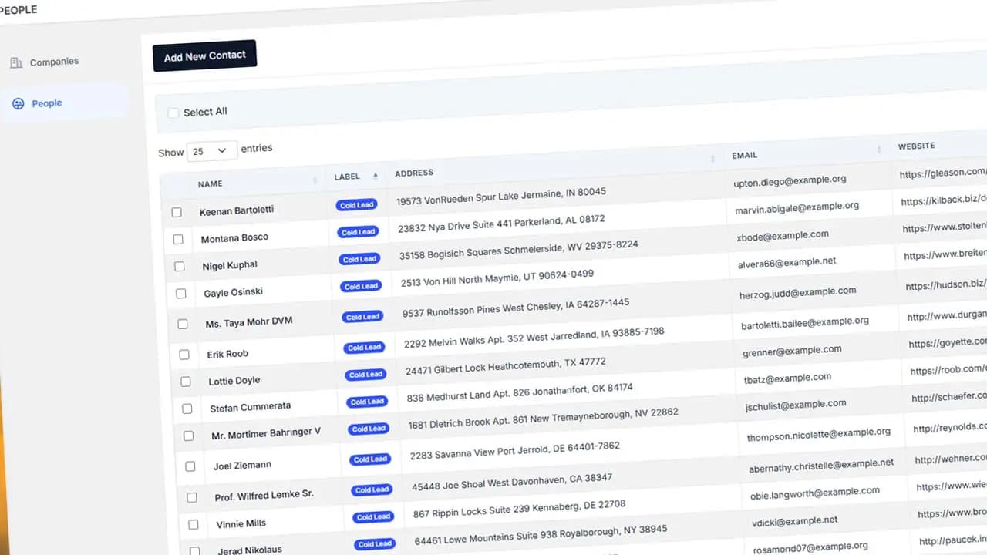Screen dimensions: 987x555
Task: Select the People globe icon in the sidebar
Action: click(18, 103)
